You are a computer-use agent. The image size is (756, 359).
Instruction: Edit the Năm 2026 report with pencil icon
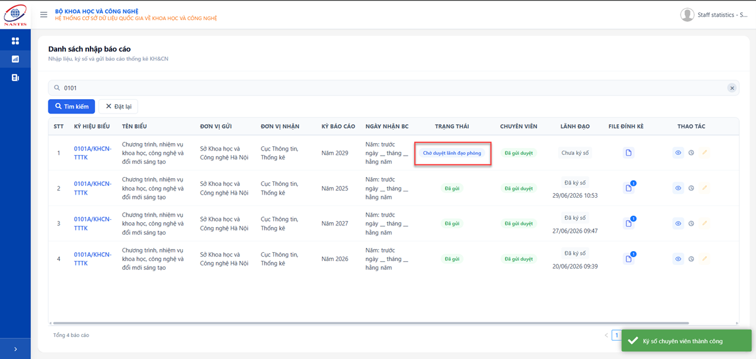click(x=704, y=259)
